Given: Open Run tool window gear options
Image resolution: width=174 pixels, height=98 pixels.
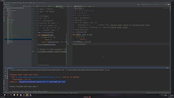Looking at the screenshot, I should [167, 68].
